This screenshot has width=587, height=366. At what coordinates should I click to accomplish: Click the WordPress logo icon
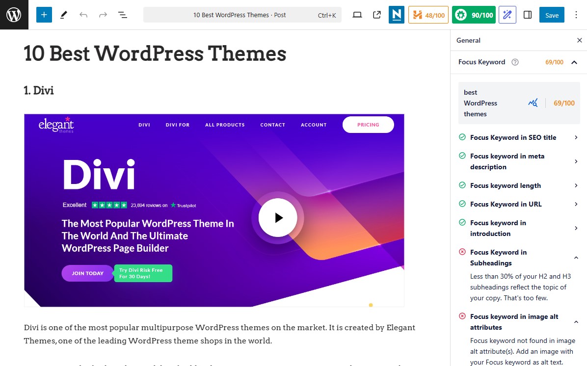pos(14,15)
